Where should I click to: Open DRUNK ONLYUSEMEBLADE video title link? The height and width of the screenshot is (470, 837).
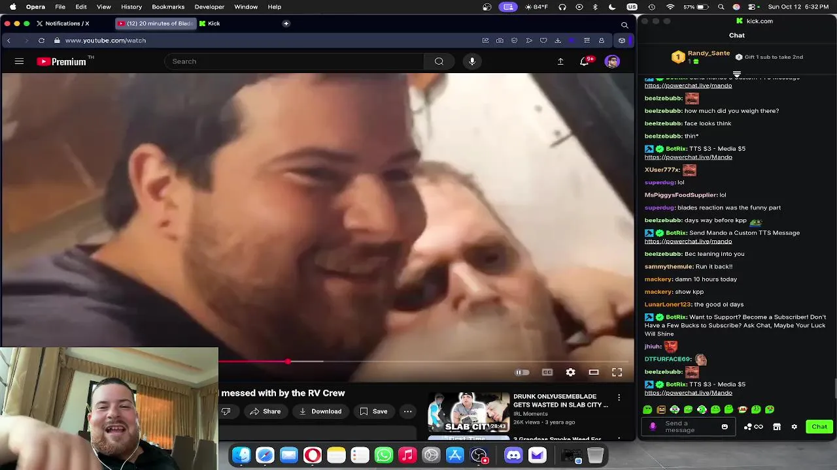[560, 400]
